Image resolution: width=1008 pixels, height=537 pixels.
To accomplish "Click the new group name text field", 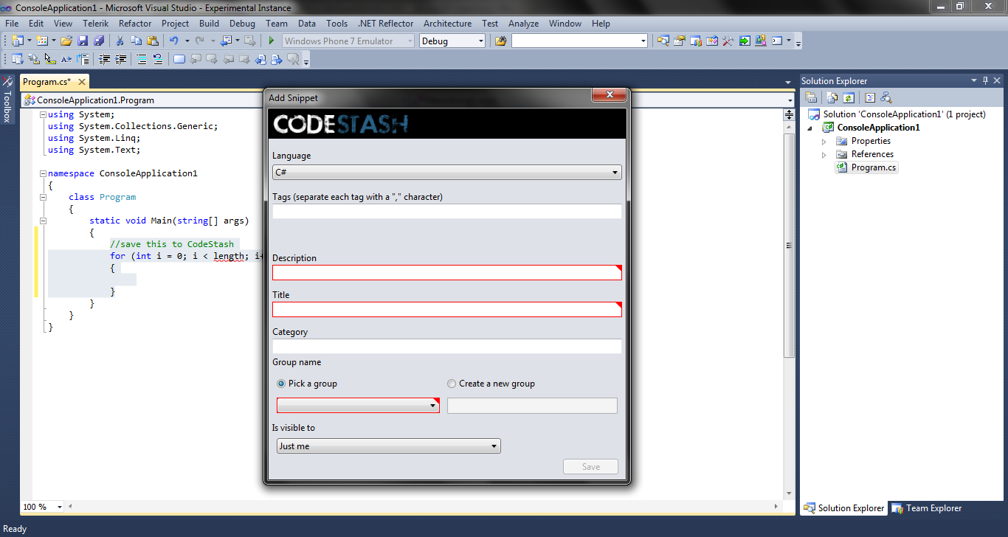I will tap(532, 406).
